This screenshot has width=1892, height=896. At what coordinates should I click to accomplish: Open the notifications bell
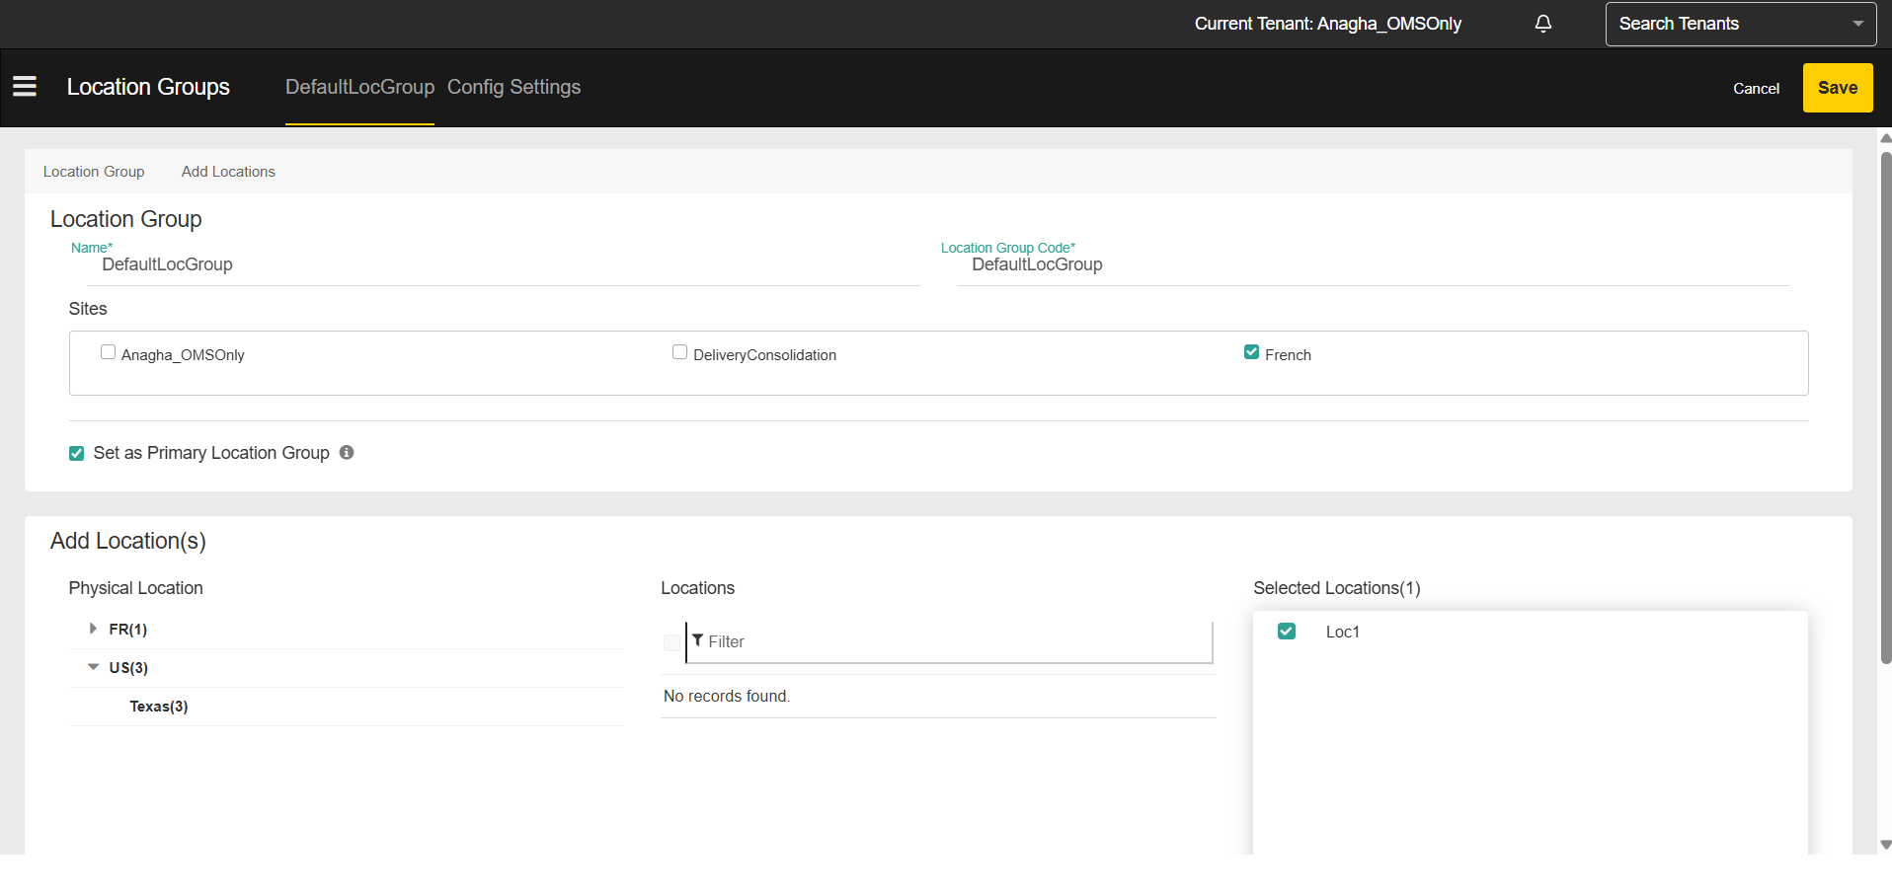point(1543,24)
